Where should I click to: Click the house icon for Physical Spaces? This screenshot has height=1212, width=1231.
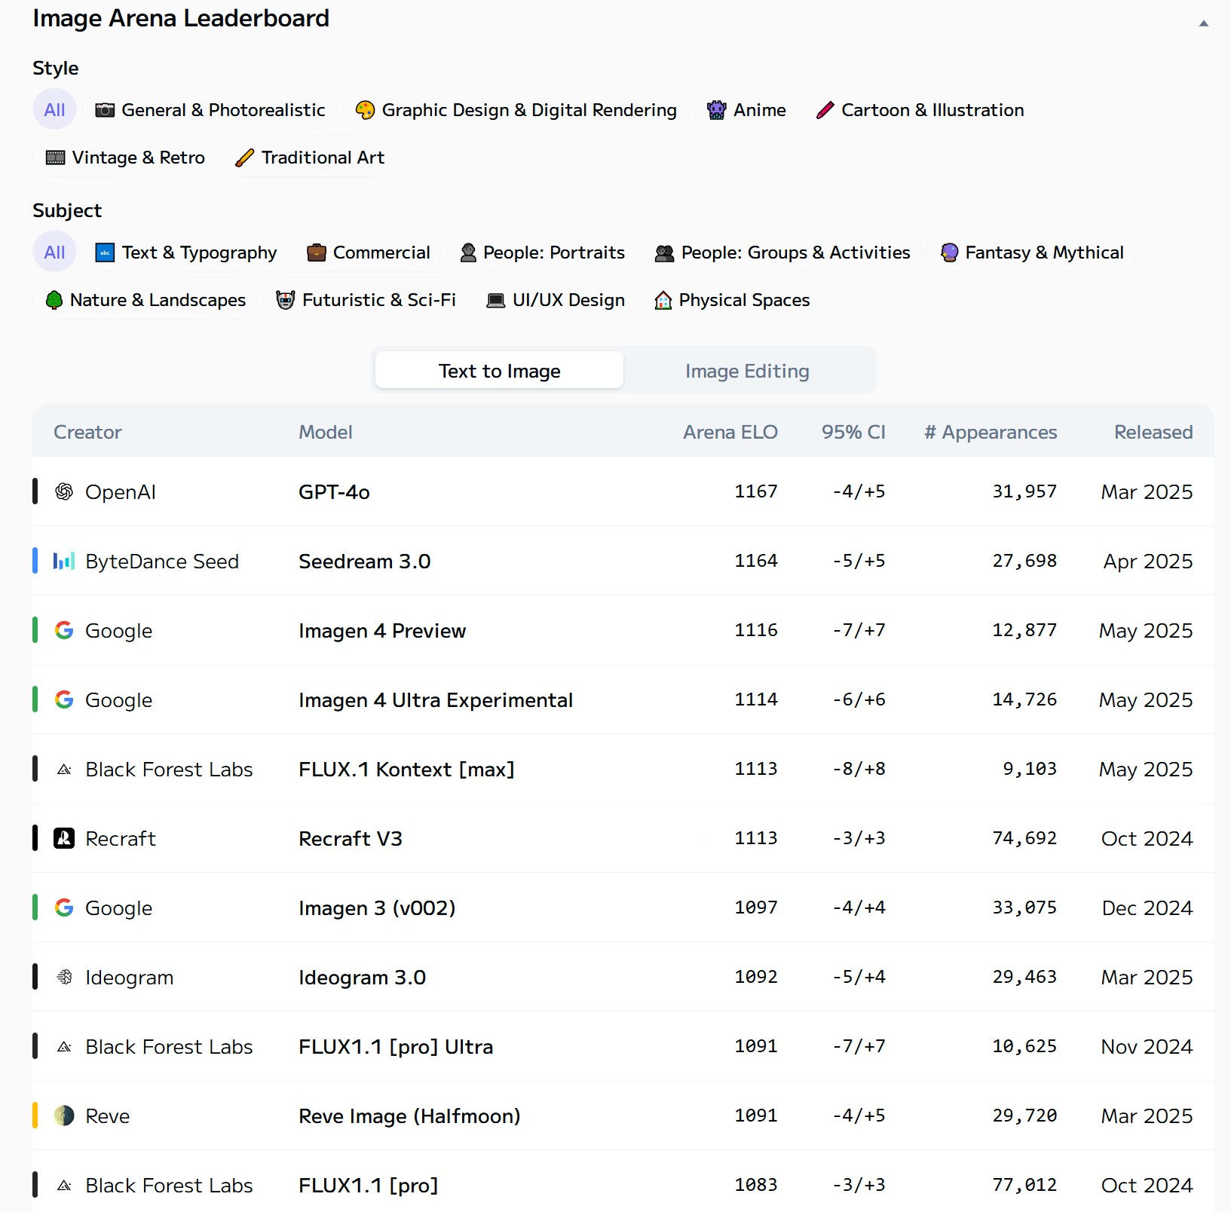click(663, 300)
